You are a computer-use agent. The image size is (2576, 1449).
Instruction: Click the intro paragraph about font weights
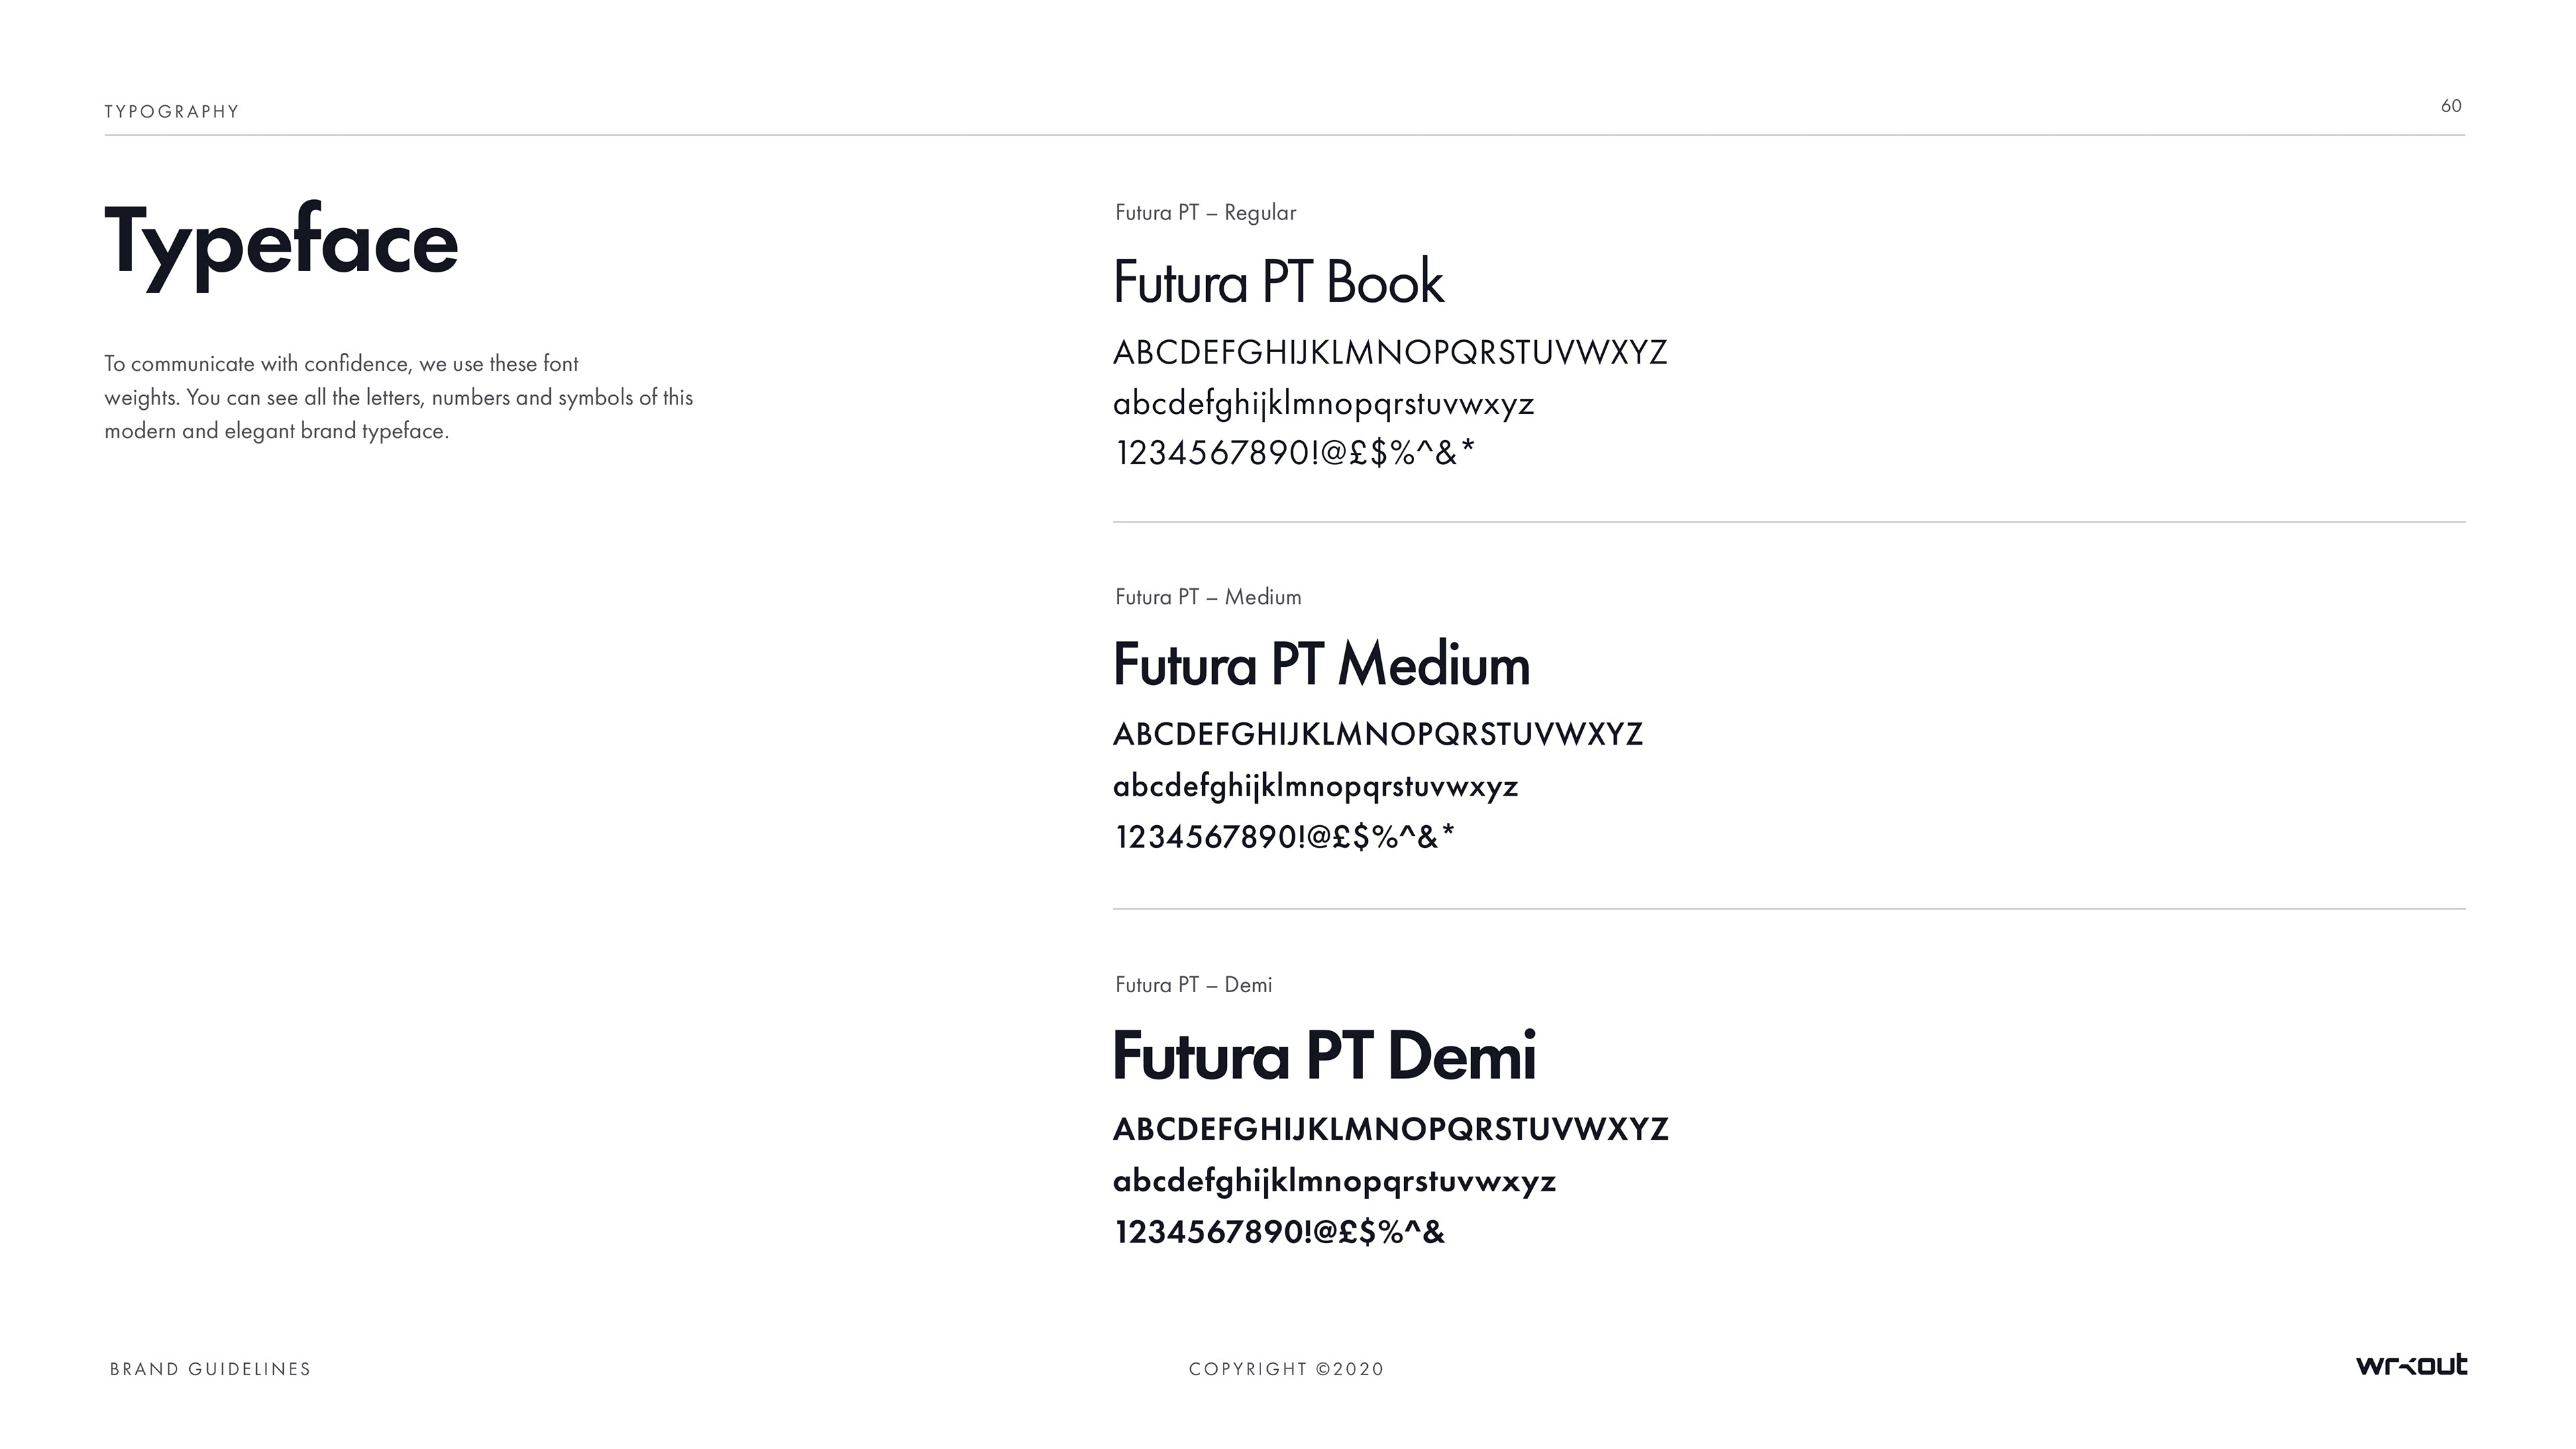(398, 397)
